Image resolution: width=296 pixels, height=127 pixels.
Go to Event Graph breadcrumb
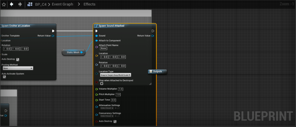coord(62,4)
